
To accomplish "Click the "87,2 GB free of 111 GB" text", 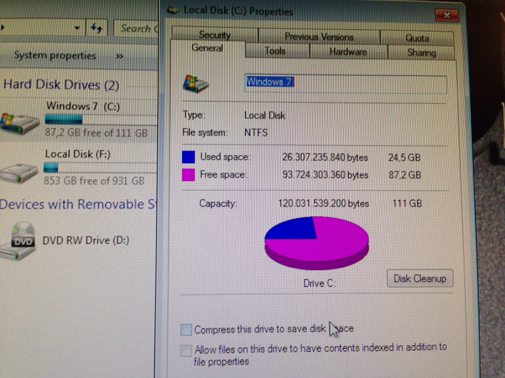I will click(x=96, y=133).
